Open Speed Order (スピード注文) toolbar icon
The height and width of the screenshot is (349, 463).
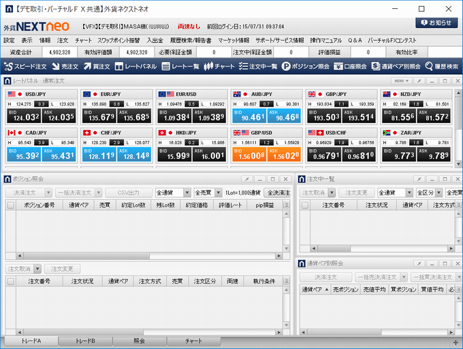tap(25, 67)
